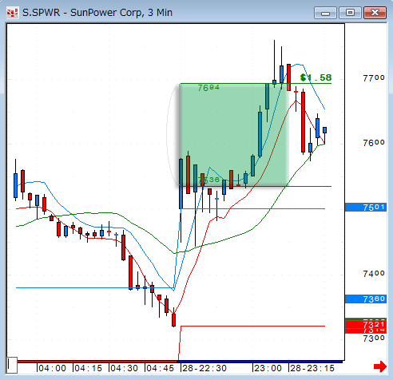Click the $1.58 profit label
The height and width of the screenshot is (380, 393).
(x=316, y=77)
